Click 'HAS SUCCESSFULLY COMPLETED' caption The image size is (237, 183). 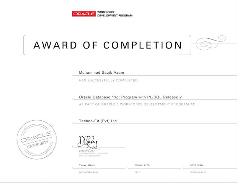(x=108, y=80)
